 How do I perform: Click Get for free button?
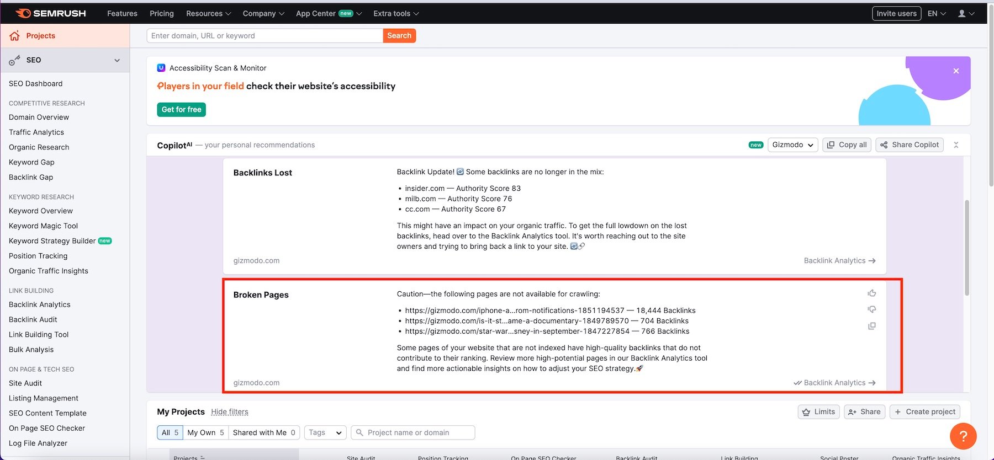[181, 110]
